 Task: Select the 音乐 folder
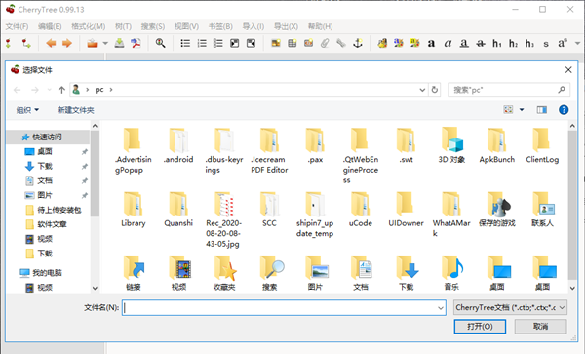tap(451, 273)
